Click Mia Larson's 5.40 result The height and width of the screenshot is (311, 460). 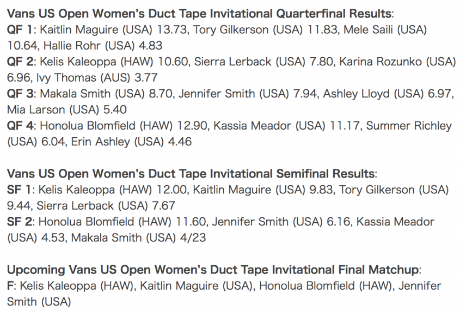point(115,109)
